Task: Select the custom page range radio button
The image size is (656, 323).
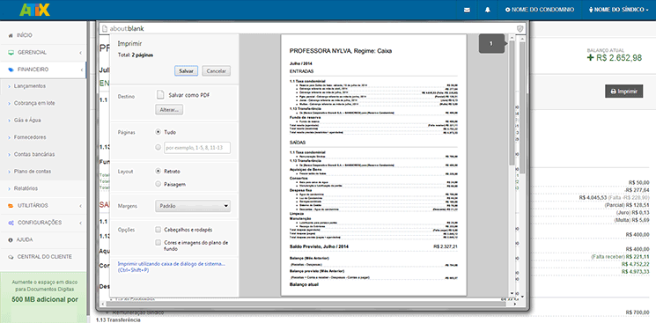Action: 158,148
